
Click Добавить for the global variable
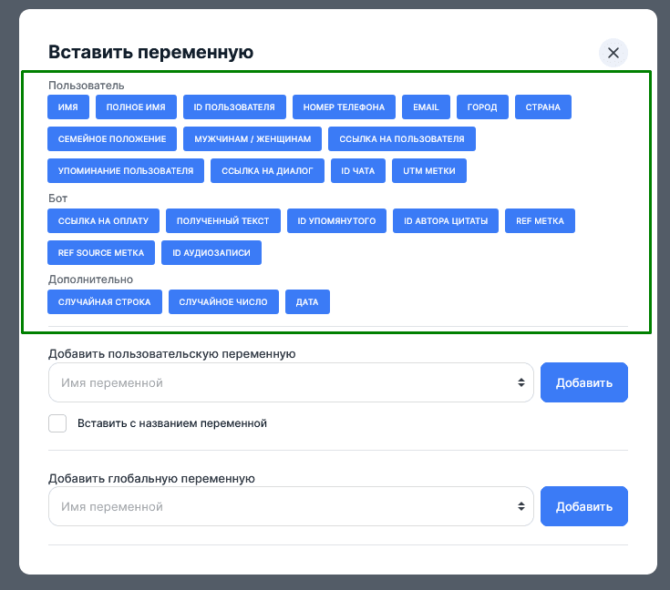(583, 506)
